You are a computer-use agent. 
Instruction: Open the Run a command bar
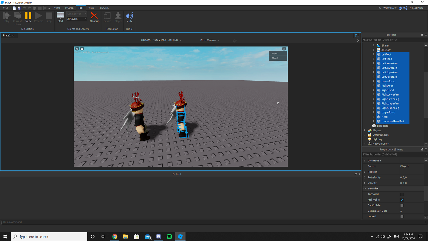[31, 222]
